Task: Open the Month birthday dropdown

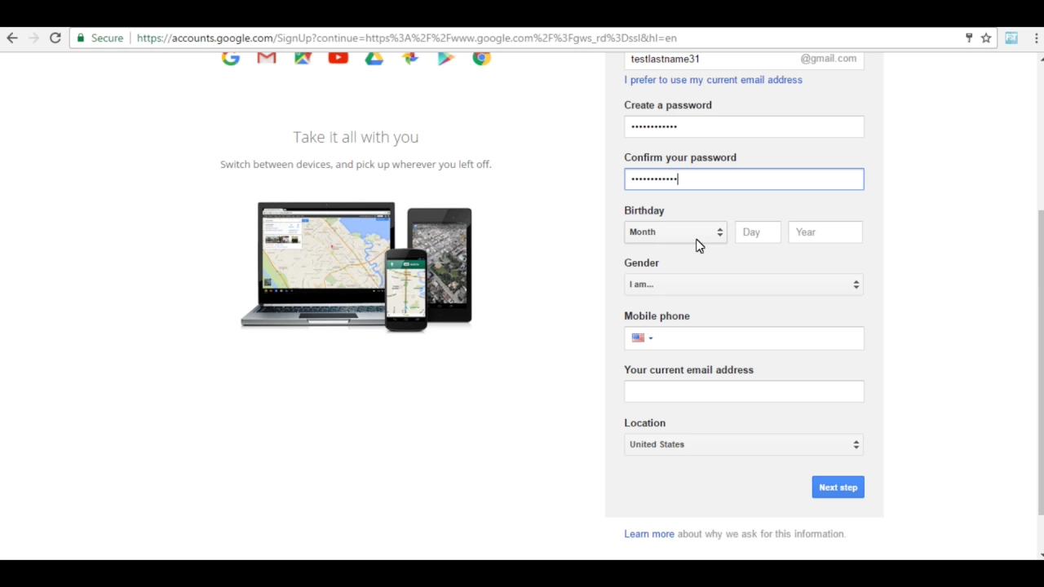Action: [x=675, y=232]
